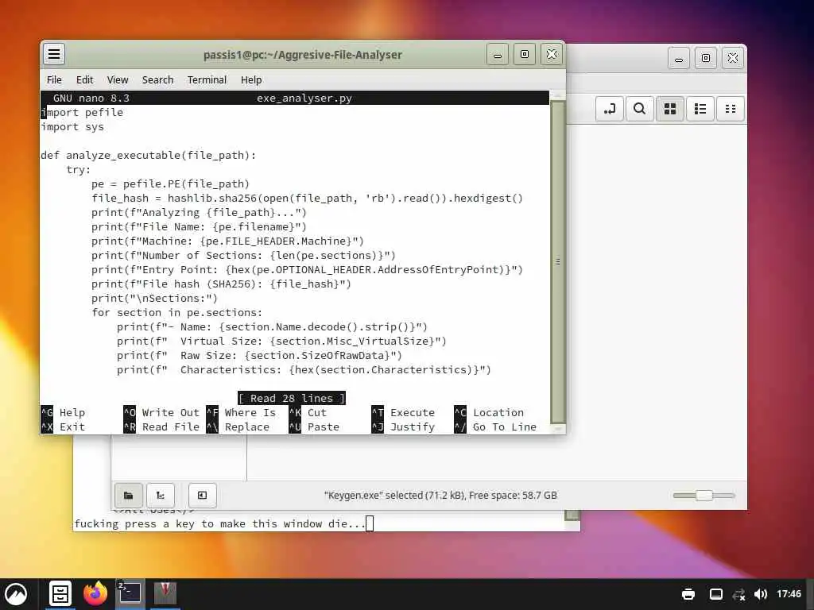Open the network connection tray icon

(x=738, y=594)
